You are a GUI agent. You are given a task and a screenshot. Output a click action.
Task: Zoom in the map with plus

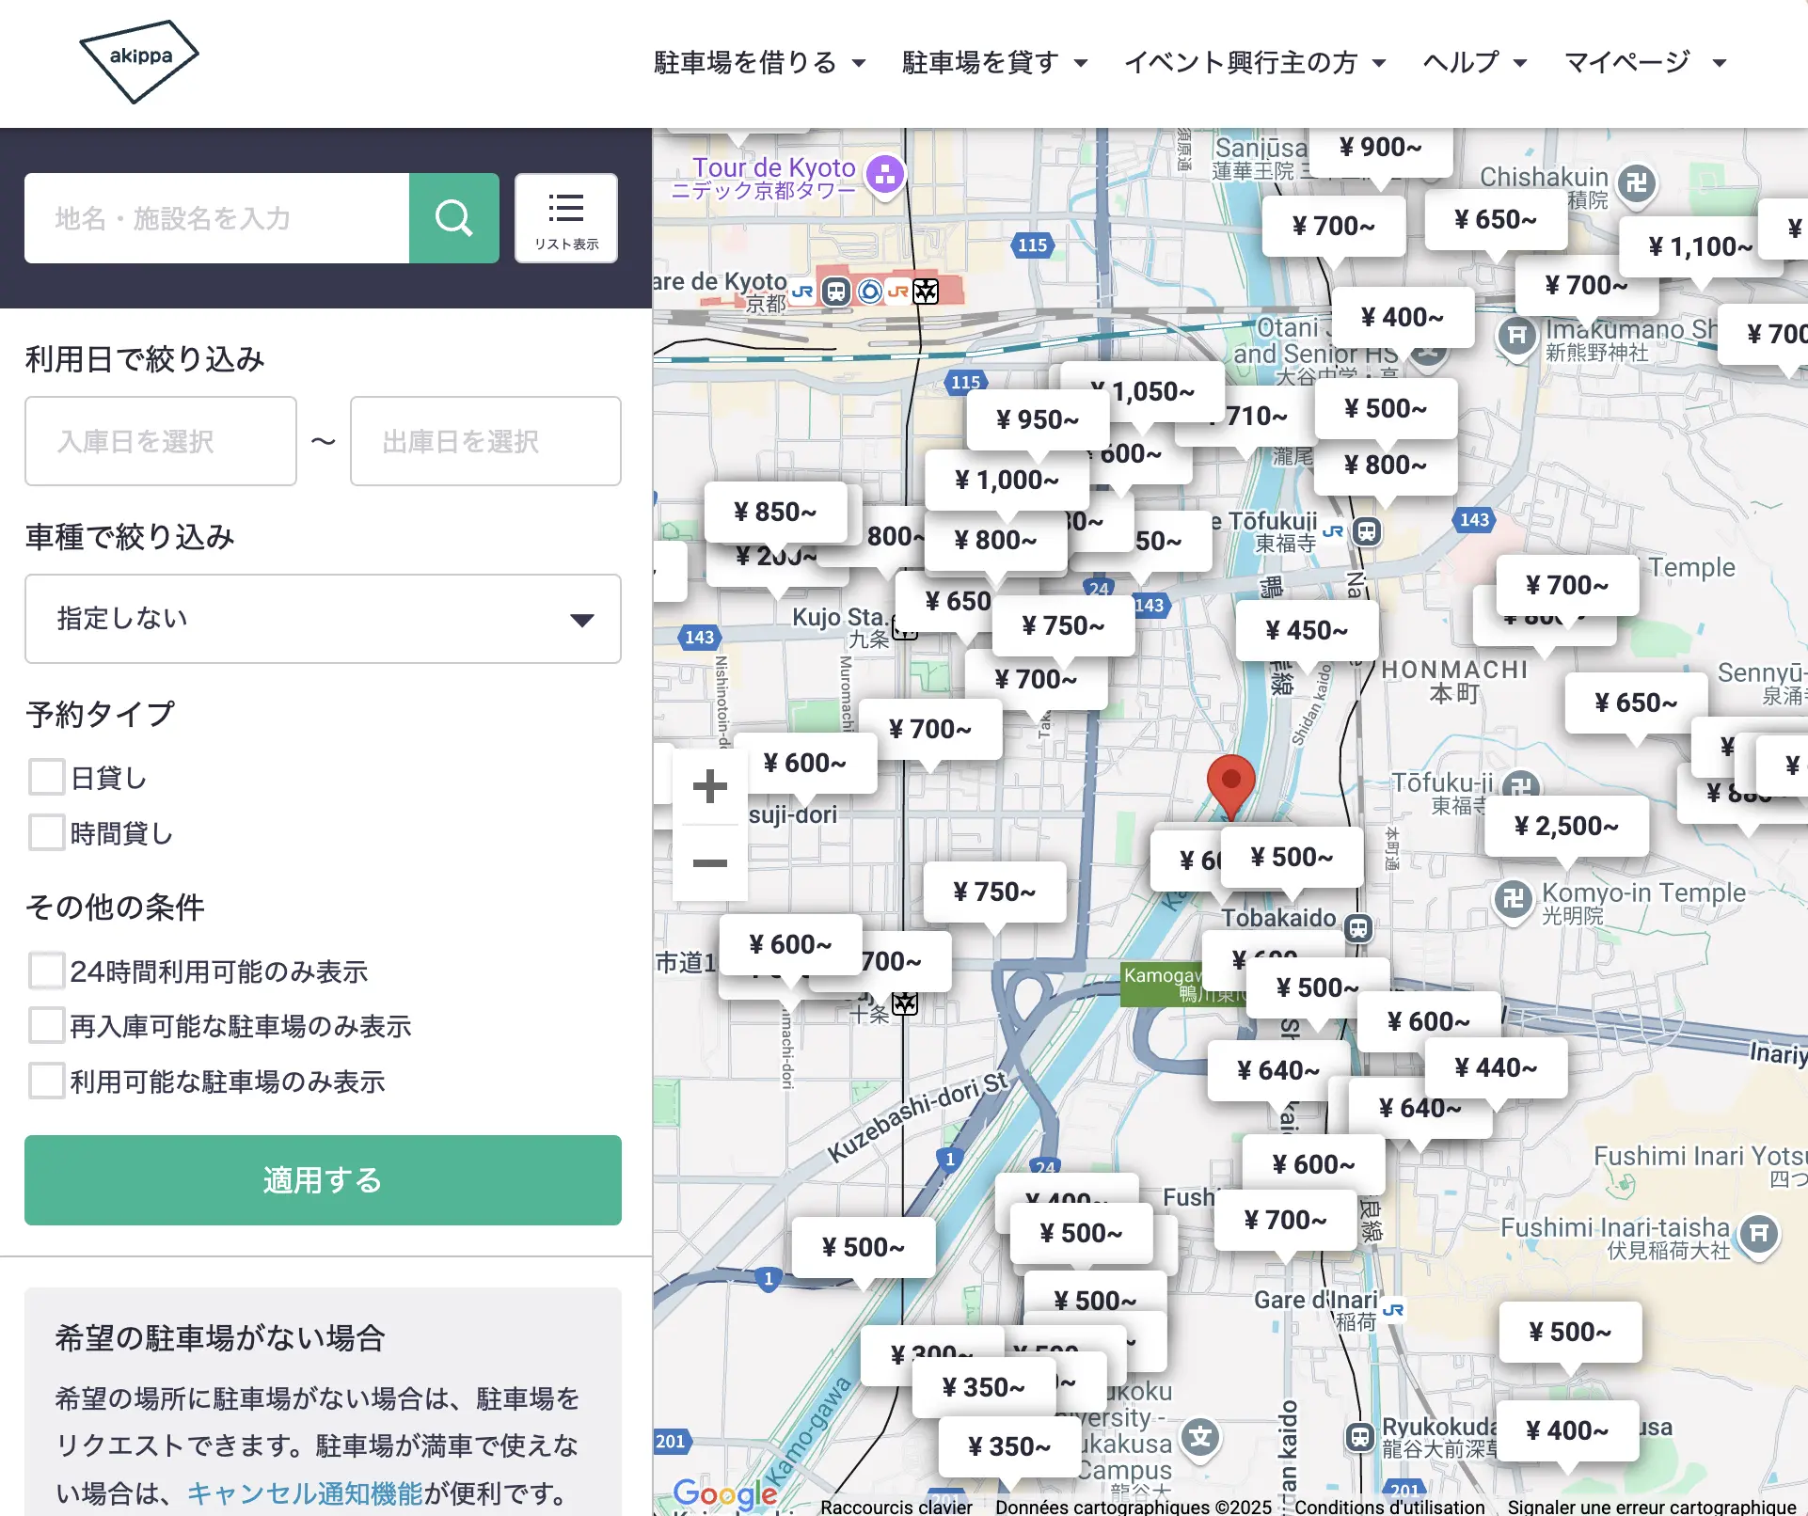(710, 786)
